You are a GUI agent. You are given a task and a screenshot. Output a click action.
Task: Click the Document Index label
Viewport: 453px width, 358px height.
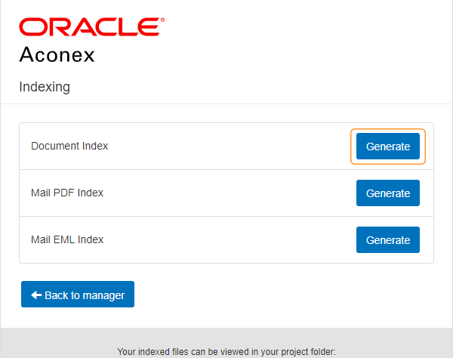click(69, 146)
